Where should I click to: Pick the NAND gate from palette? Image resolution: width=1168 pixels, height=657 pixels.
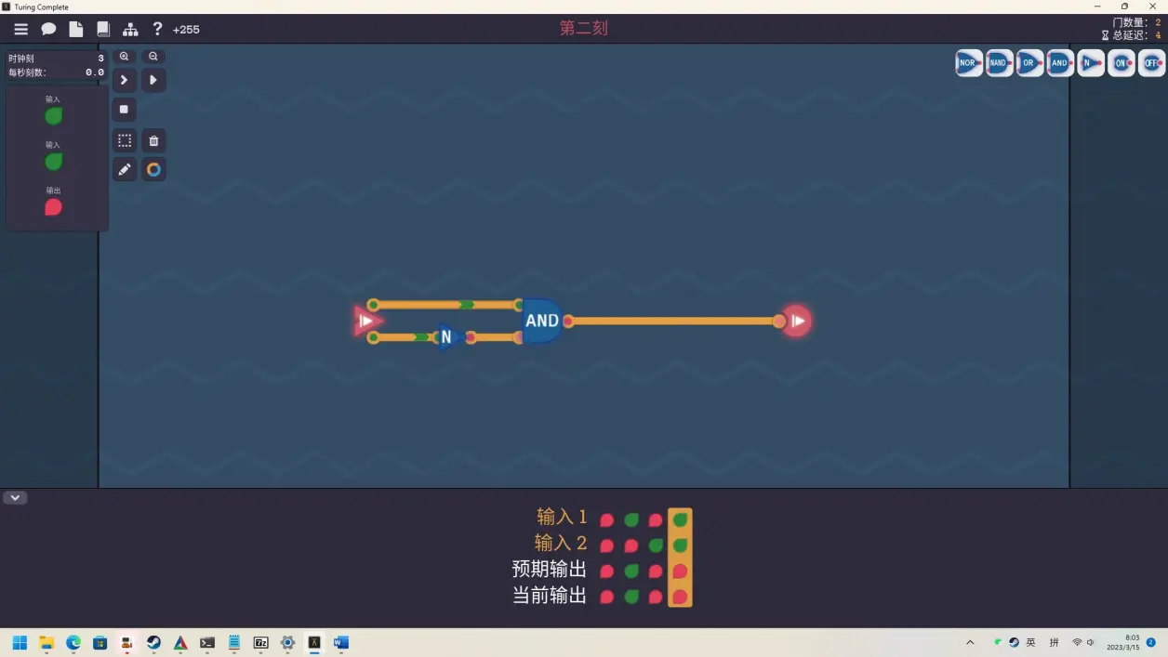(999, 63)
